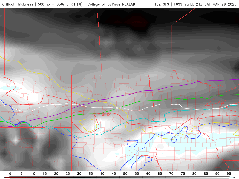Click the colorbar tick label "40"
Screen dimensions: 239x179
click(102, 174)
